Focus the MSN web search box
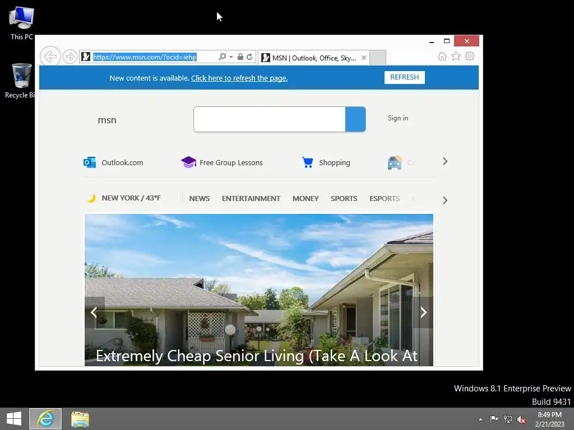 [270, 119]
